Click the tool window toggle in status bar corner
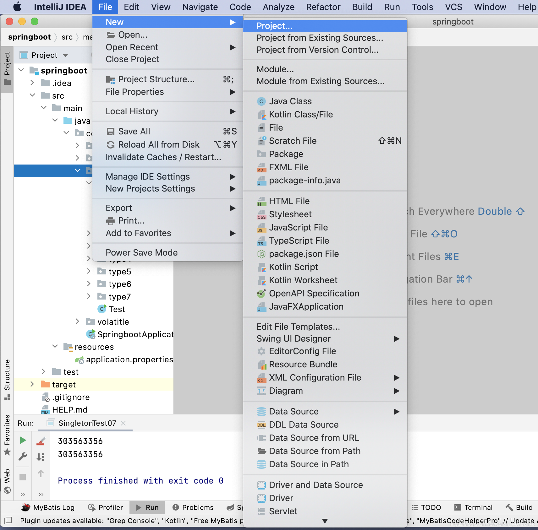 coord(8,521)
